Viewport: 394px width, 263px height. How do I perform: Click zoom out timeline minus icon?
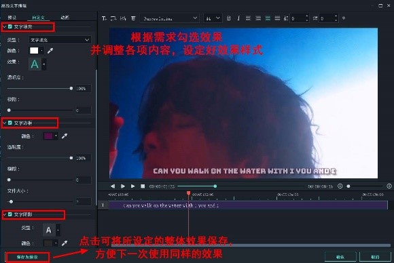click(340, 186)
